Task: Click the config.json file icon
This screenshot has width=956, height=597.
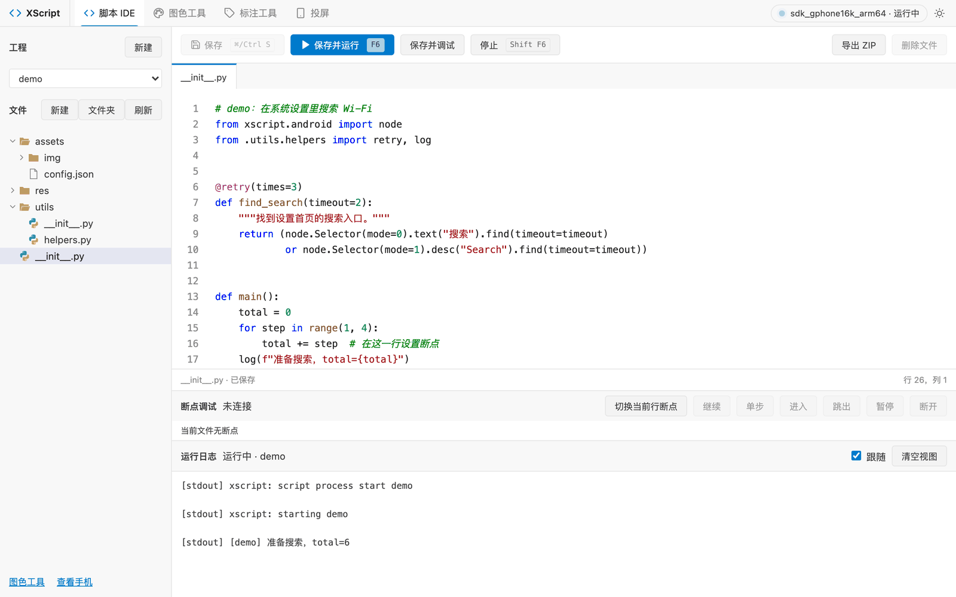Action: tap(33, 174)
